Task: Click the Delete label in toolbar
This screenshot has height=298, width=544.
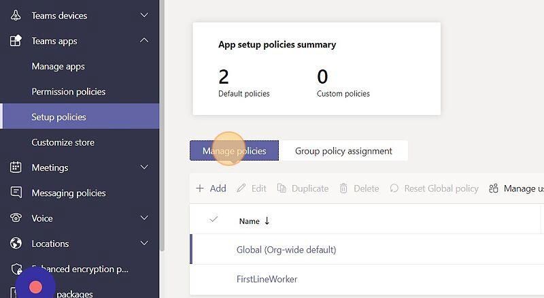Action: point(366,188)
